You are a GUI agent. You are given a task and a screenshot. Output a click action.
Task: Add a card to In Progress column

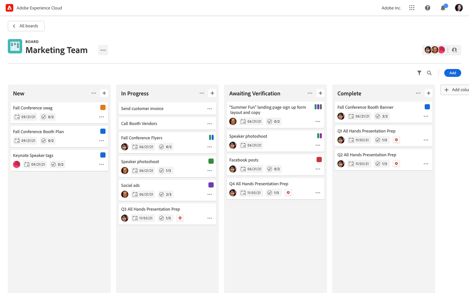(x=212, y=93)
